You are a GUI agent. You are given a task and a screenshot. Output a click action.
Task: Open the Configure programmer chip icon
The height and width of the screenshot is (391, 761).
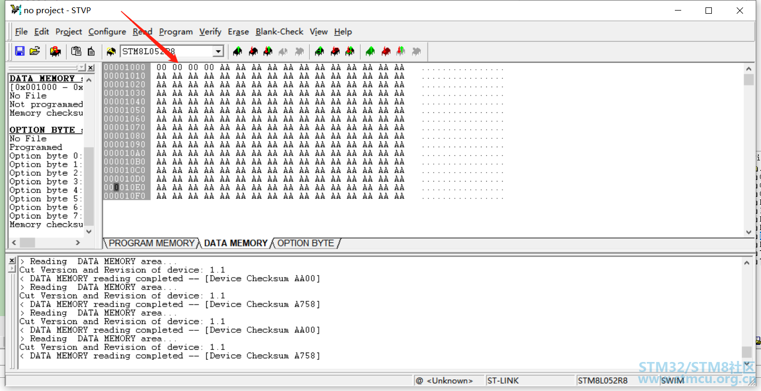pos(55,51)
